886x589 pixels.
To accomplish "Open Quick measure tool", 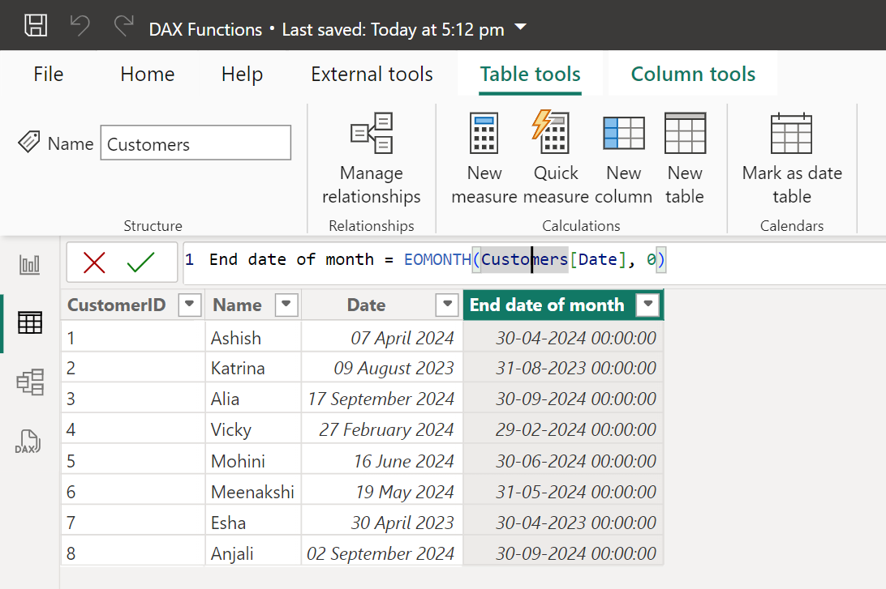I will pyautogui.click(x=555, y=159).
